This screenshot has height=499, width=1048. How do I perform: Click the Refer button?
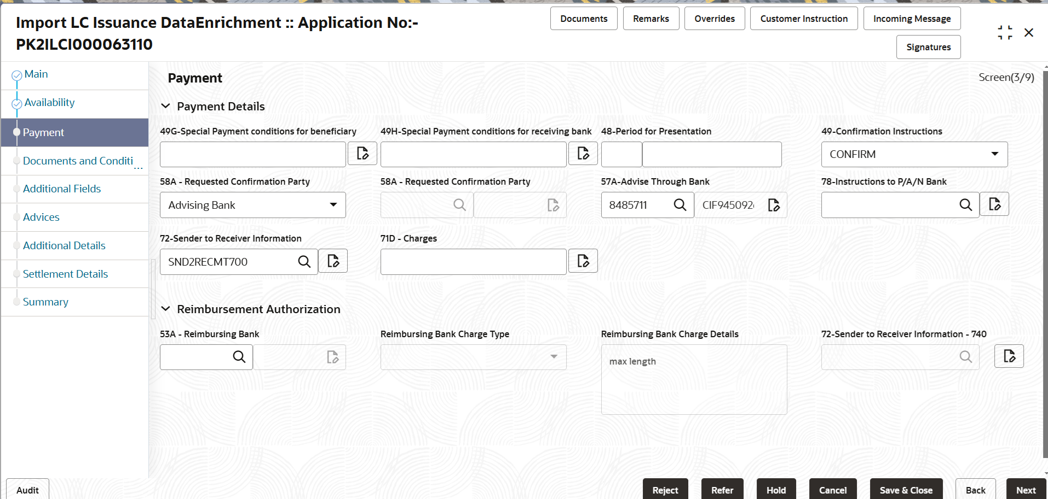[x=722, y=490]
